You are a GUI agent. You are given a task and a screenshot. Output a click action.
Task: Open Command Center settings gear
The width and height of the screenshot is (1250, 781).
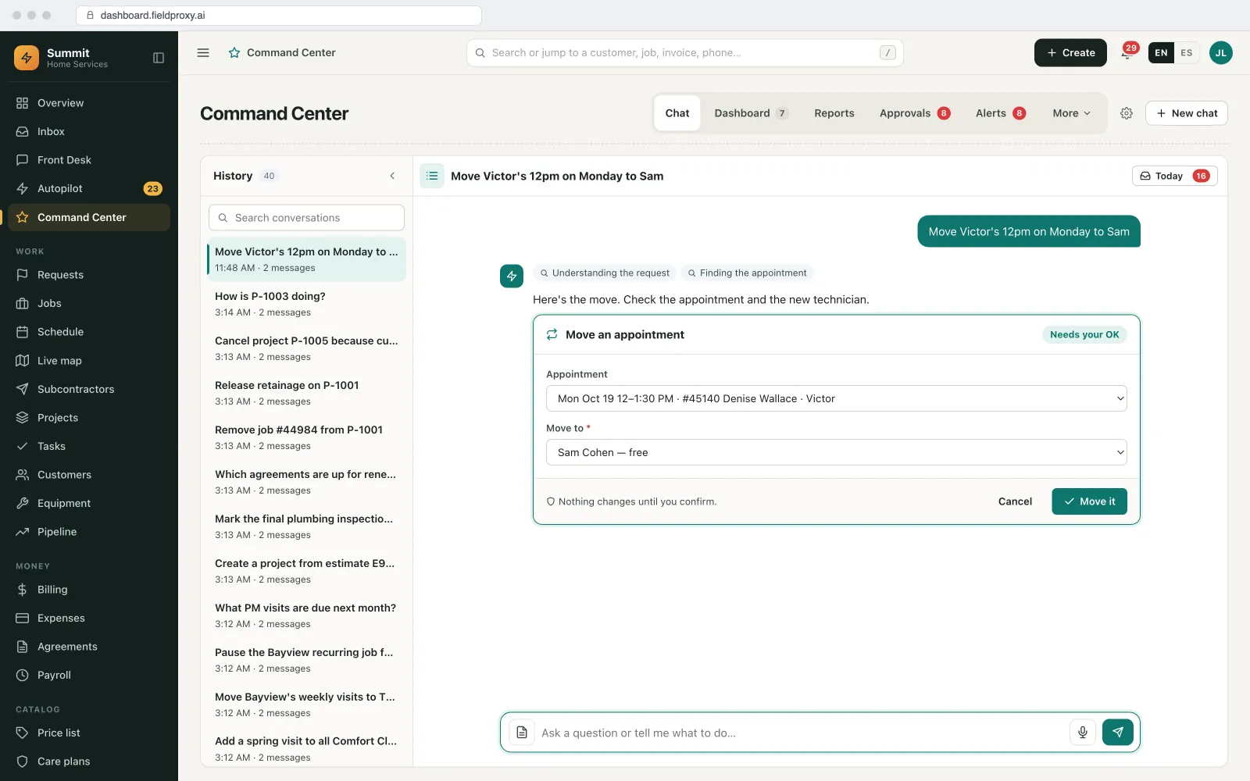click(1127, 113)
